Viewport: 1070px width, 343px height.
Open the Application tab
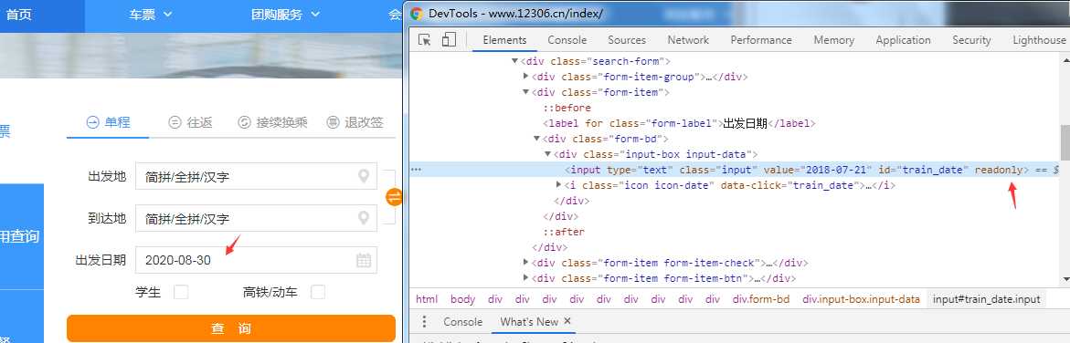(x=903, y=40)
